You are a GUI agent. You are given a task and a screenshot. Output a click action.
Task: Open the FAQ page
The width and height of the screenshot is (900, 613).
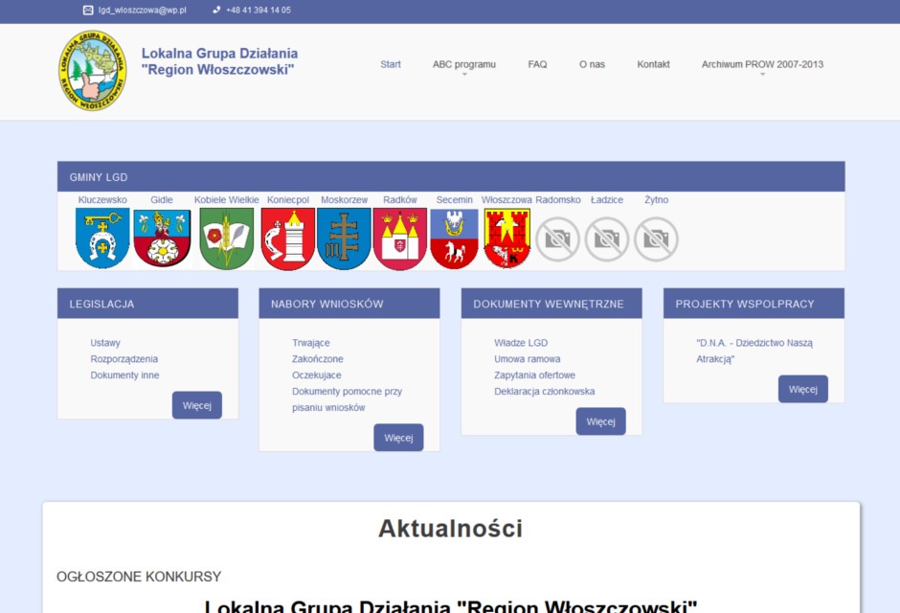pyautogui.click(x=537, y=65)
